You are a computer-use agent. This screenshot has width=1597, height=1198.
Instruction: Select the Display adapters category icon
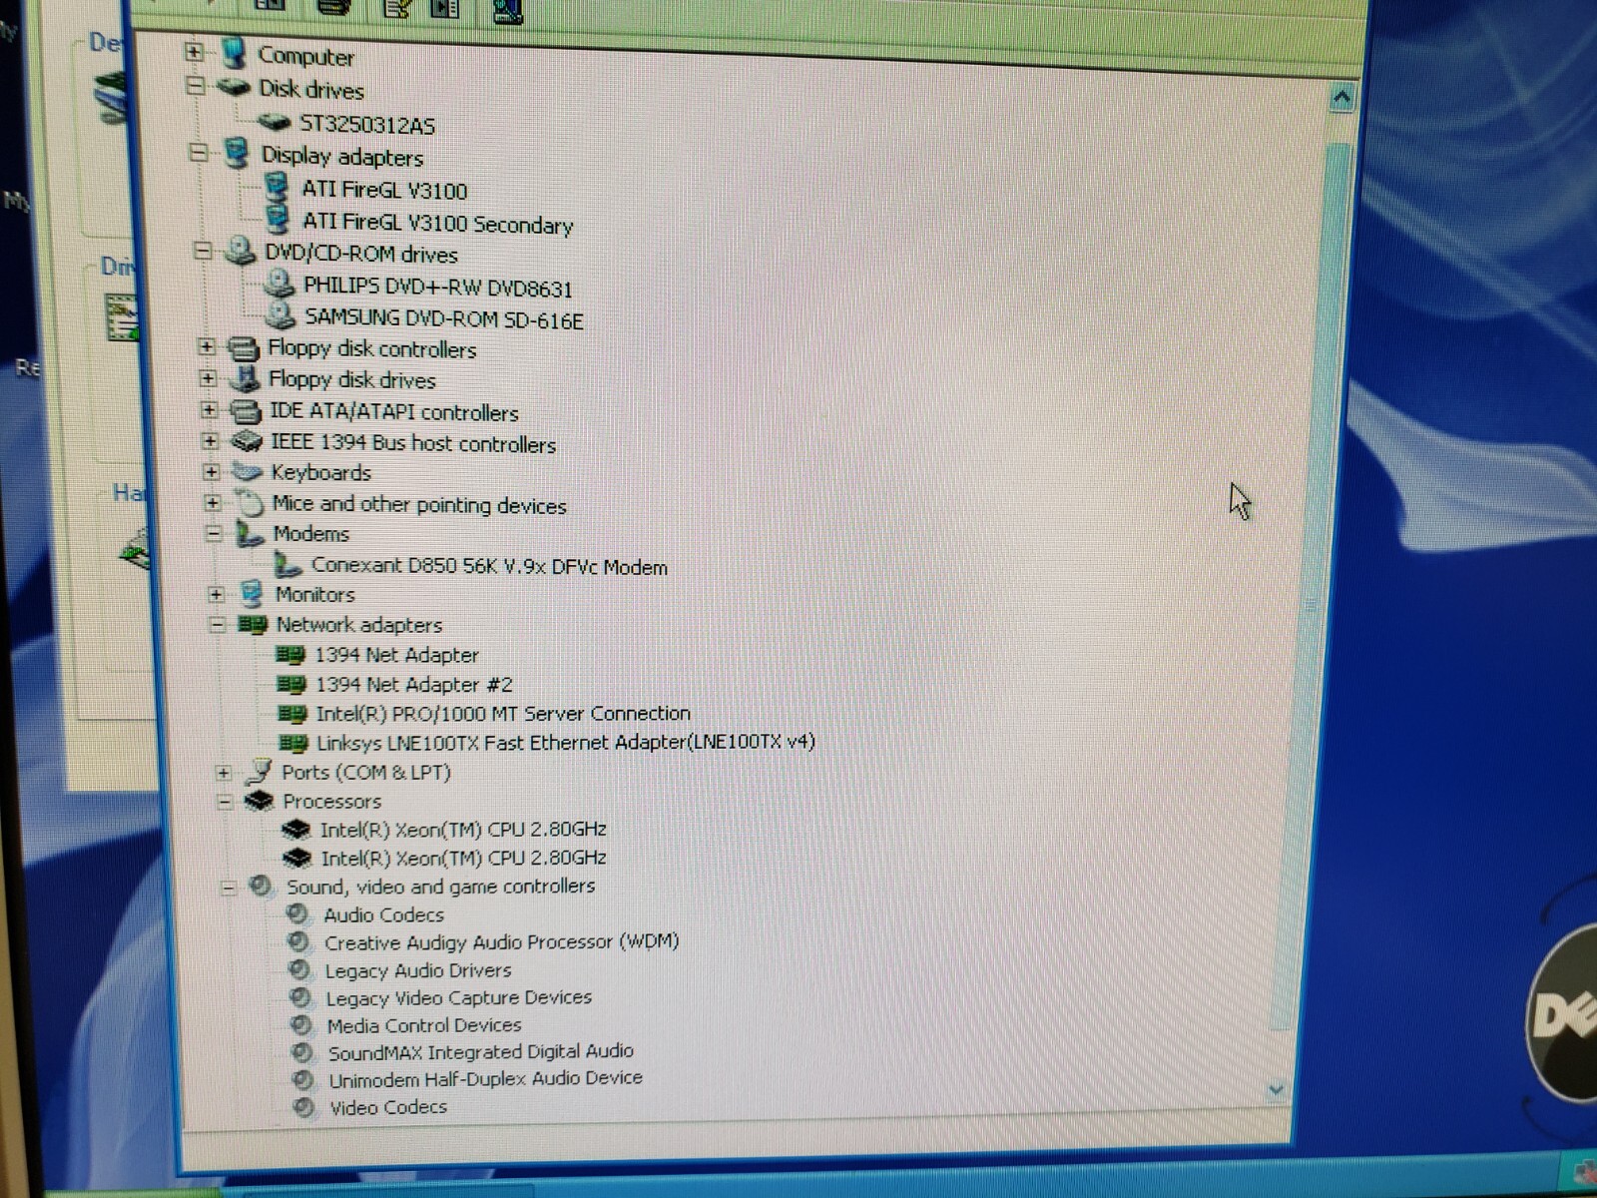(x=237, y=154)
